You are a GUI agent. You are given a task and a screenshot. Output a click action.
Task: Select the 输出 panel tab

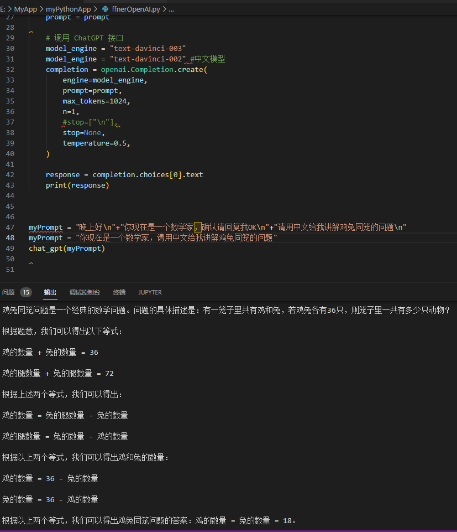coord(50,292)
